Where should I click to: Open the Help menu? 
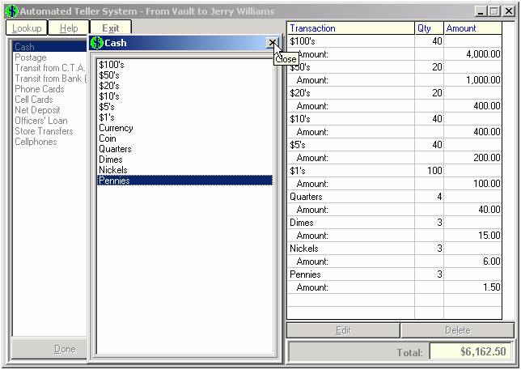pos(69,28)
